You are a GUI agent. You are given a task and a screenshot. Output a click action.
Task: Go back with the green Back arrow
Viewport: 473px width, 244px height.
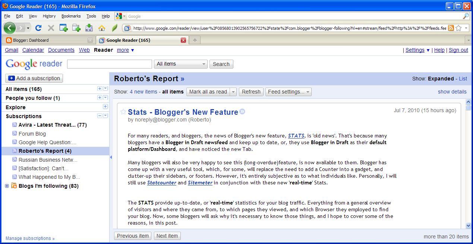coord(10,28)
